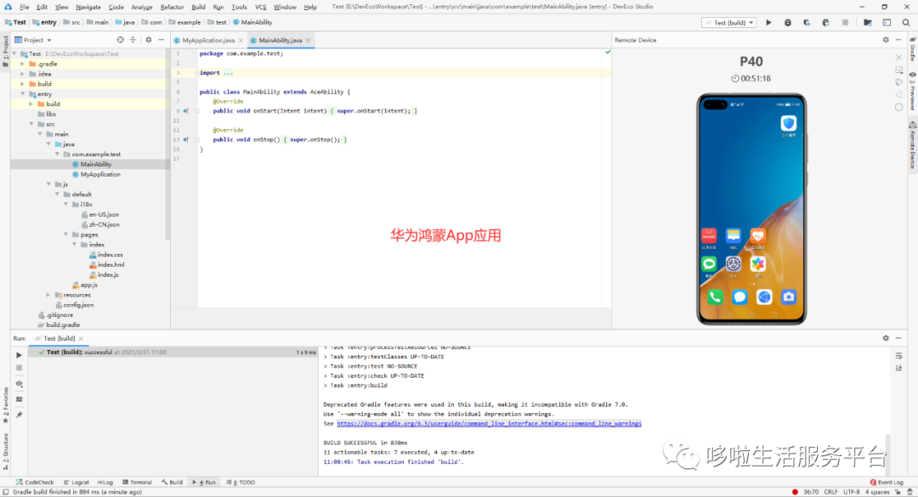Screen dimensions: 918x497
Task: Expand the .gradle folder
Action: (x=23, y=64)
